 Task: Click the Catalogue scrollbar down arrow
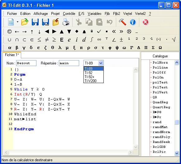[x=177, y=153]
